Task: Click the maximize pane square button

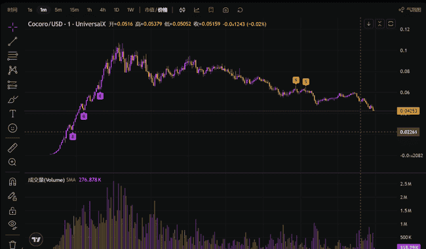Action: click(391, 24)
